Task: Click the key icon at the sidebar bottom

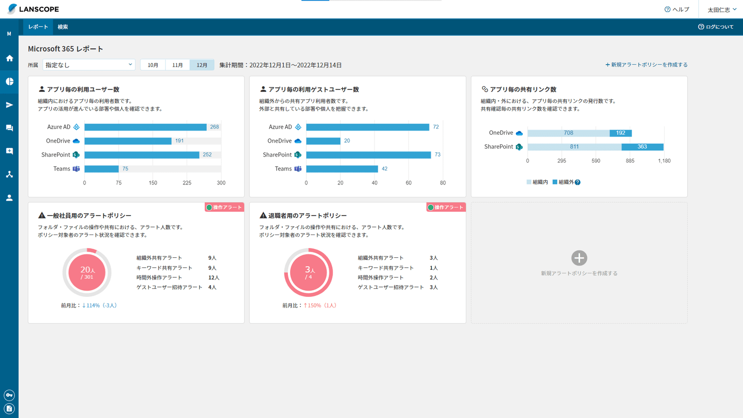Action: 9,395
